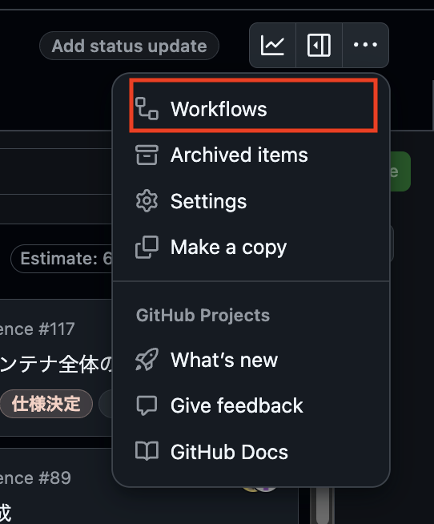Open What's new link
Viewport: 434px width, 524px height.
251,360
